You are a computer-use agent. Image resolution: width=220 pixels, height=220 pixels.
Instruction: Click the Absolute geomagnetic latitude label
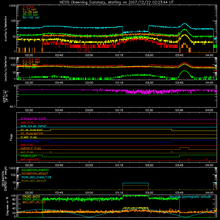pos(190,197)
